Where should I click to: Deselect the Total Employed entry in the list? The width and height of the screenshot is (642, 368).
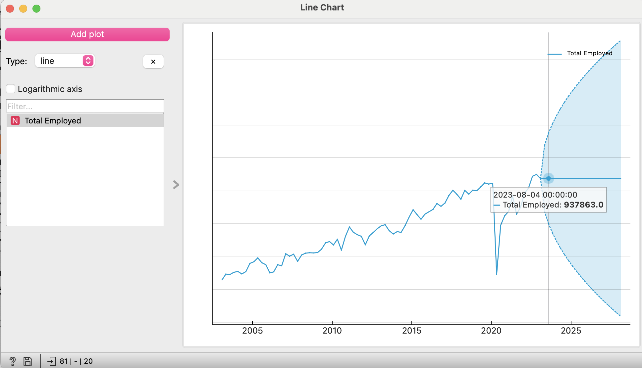click(x=53, y=120)
